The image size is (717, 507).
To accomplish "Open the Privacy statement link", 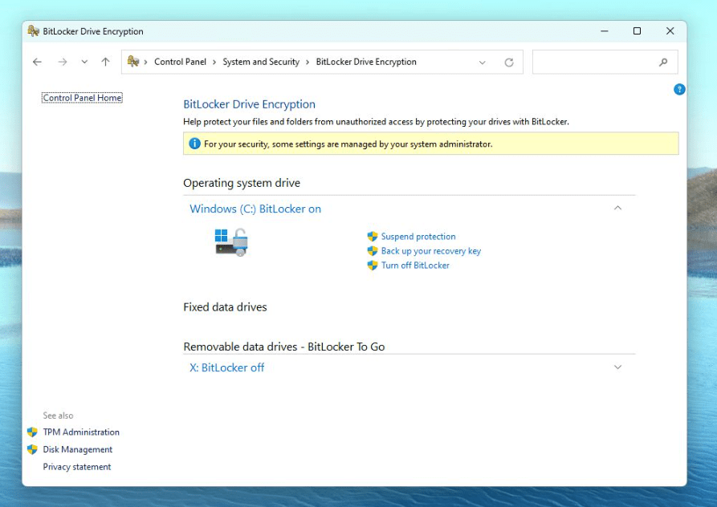I will point(77,467).
